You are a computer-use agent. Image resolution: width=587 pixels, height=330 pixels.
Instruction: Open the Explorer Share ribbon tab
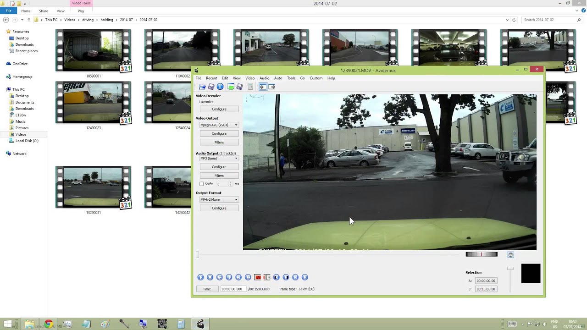[44, 11]
